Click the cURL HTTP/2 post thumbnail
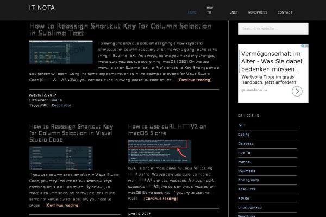Screen dimensions: 326x217 [x=160, y=152]
